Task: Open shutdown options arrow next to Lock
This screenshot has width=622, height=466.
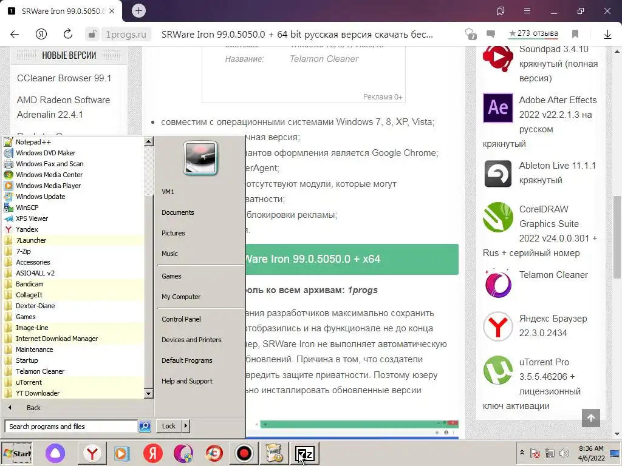Action: [x=186, y=426]
